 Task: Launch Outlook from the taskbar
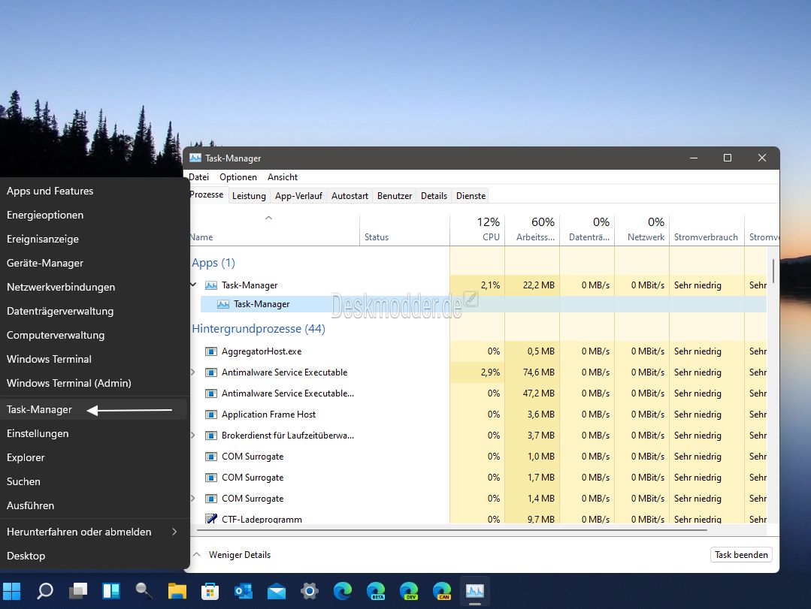point(243,591)
